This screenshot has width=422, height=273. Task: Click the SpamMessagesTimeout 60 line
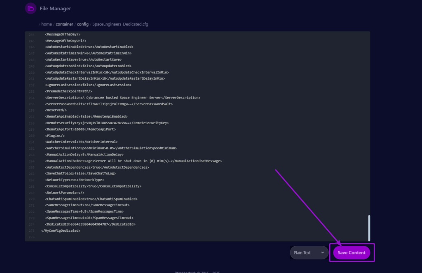pyautogui.click(x=89, y=218)
